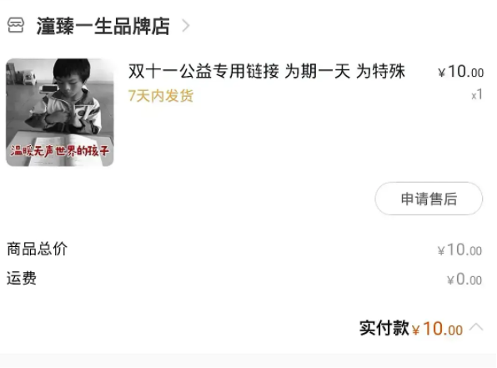Viewport: 497px width, 368px height.
Task: Open the 潼臻一生品牌店 shop page
Action: tap(103, 26)
